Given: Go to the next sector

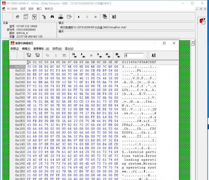Looking at the screenshot, I should coord(99,55).
